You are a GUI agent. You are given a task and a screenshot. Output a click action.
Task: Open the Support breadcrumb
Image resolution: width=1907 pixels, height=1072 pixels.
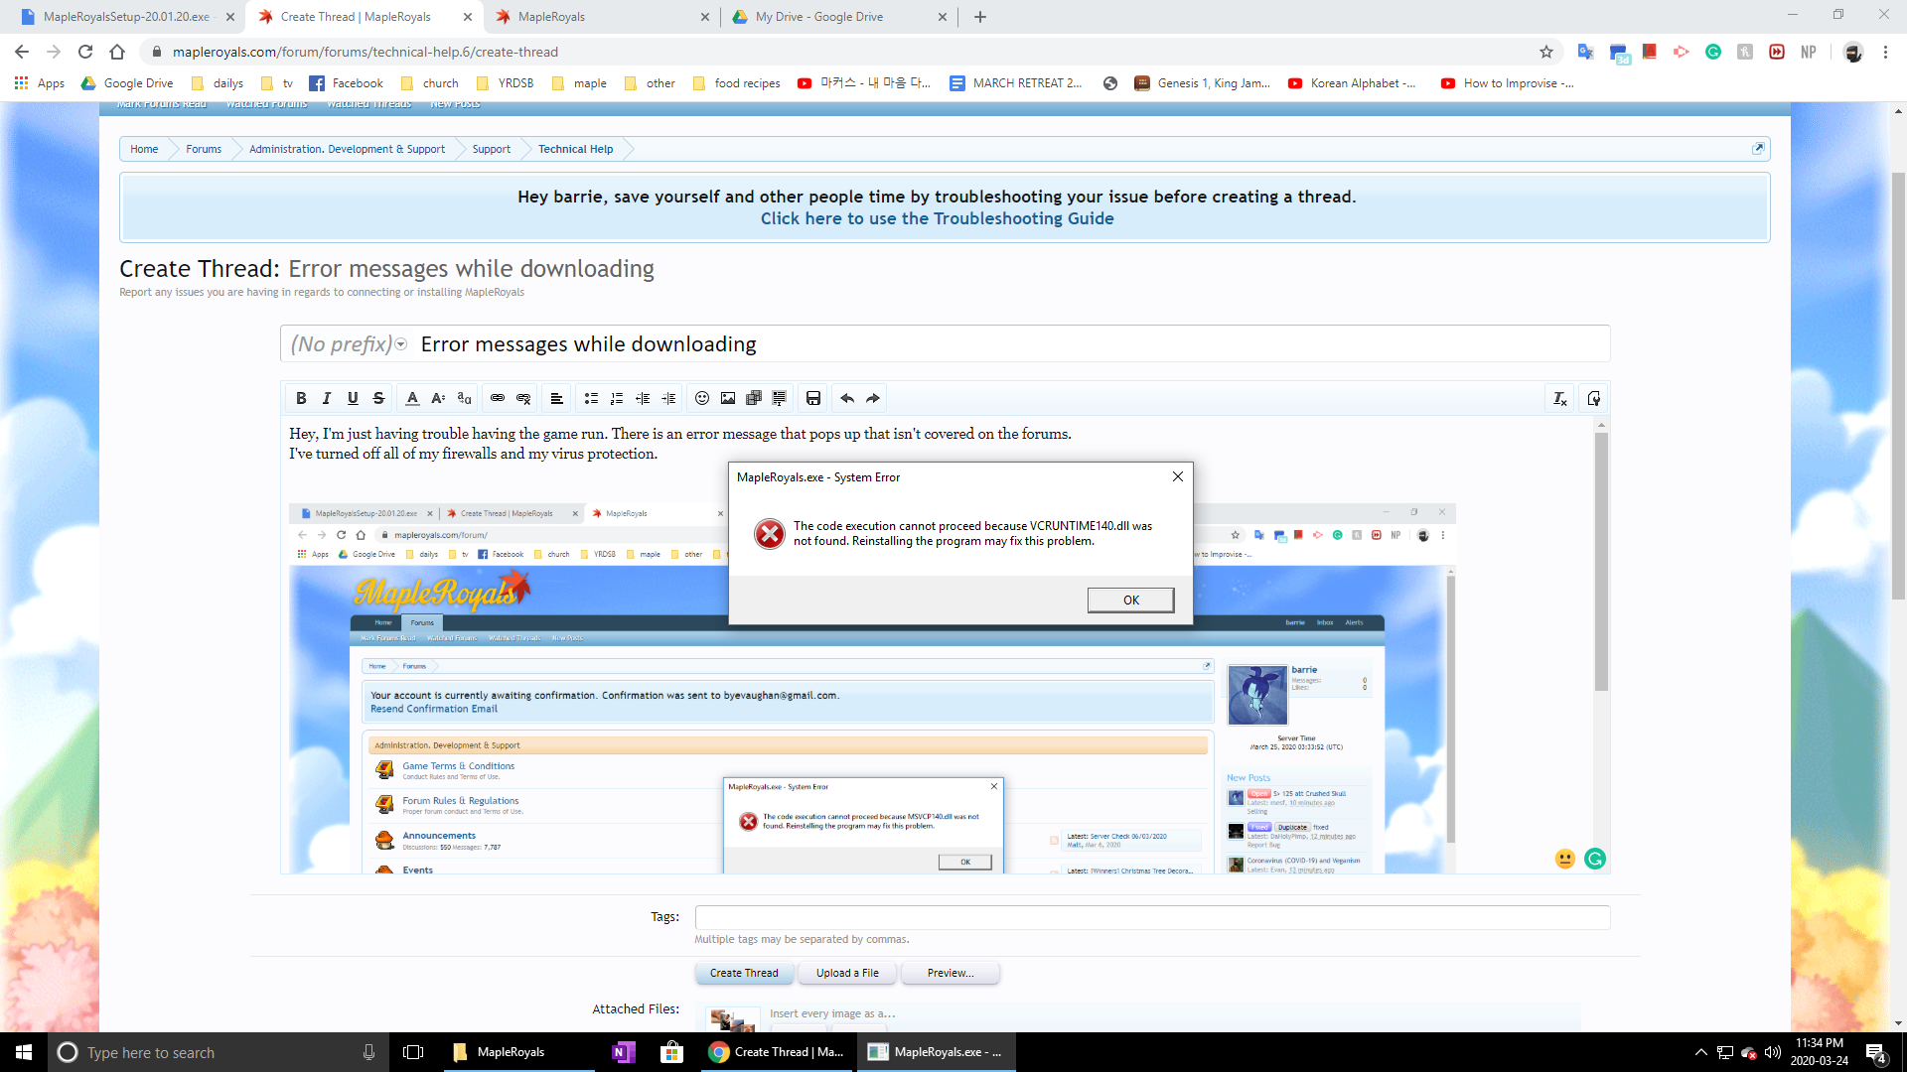click(492, 149)
